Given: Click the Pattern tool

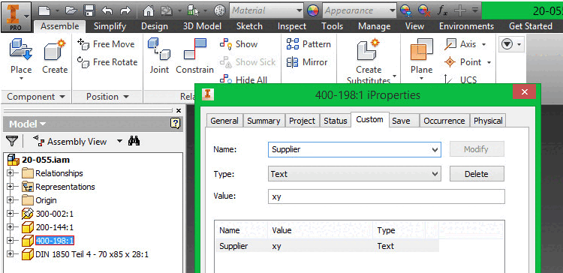Looking at the screenshot, I should click(309, 44).
